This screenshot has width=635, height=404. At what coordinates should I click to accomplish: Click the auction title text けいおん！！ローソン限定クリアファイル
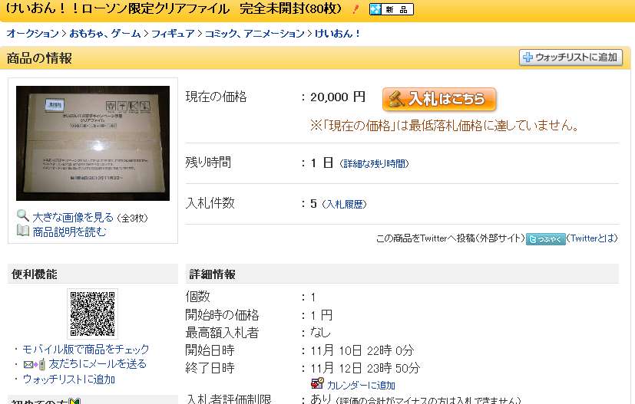[117, 8]
